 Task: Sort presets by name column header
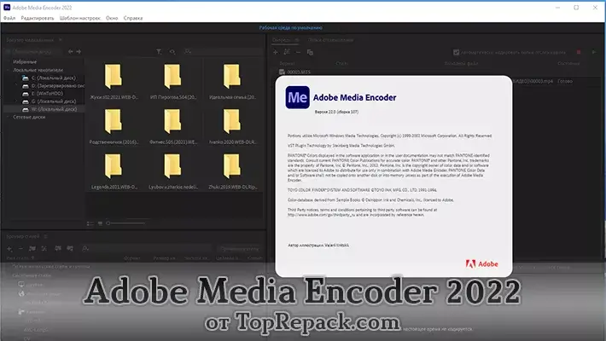click(20, 258)
